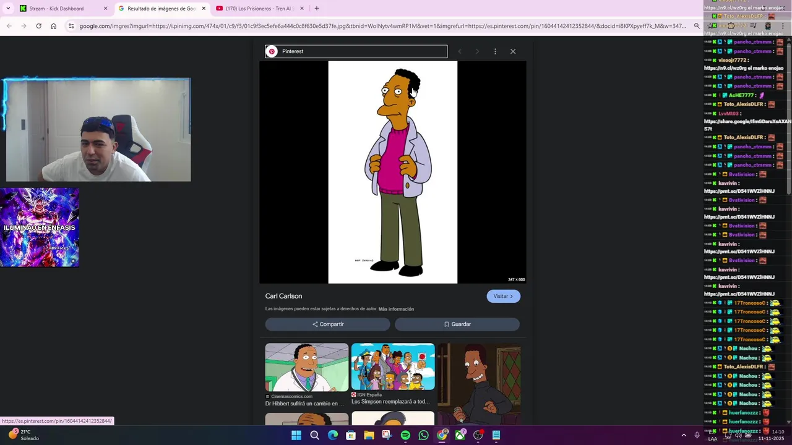Open Notepad from taskbar
792x445 pixels.
(496, 435)
